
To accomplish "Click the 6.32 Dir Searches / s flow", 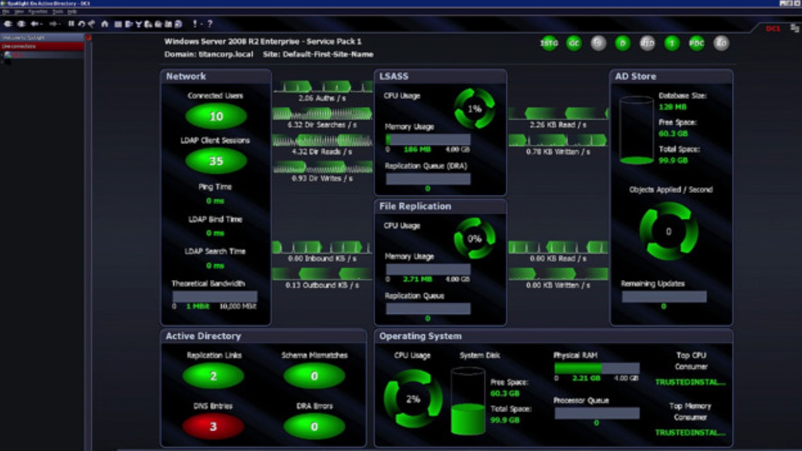I will [323, 118].
